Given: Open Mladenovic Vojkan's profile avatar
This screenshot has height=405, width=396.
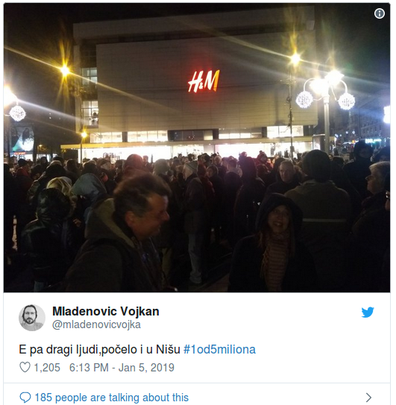Looking at the screenshot, I should (32, 318).
